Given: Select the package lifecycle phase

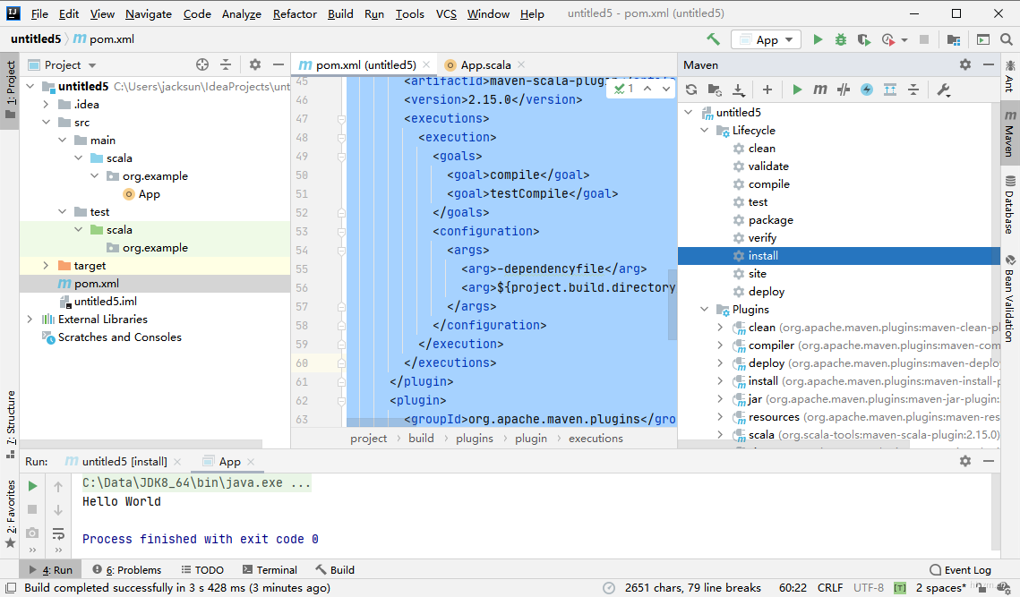Looking at the screenshot, I should point(770,220).
